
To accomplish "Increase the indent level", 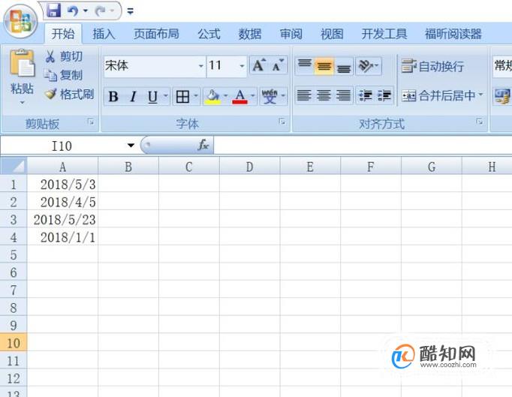I will pyautogui.click(x=384, y=95).
